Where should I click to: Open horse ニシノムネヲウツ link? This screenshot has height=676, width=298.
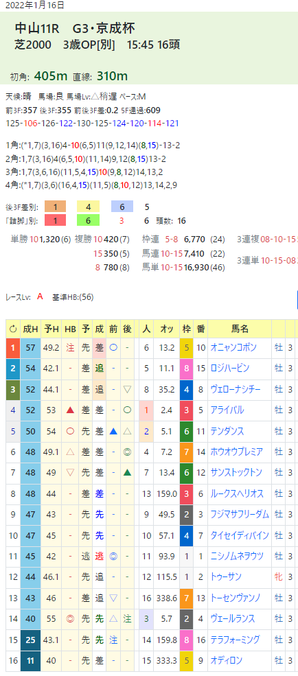238,556
